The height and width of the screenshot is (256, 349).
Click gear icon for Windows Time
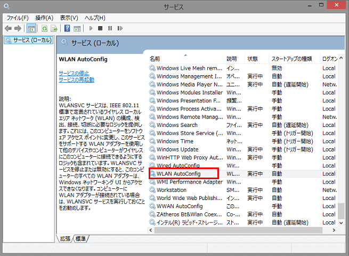(152, 141)
